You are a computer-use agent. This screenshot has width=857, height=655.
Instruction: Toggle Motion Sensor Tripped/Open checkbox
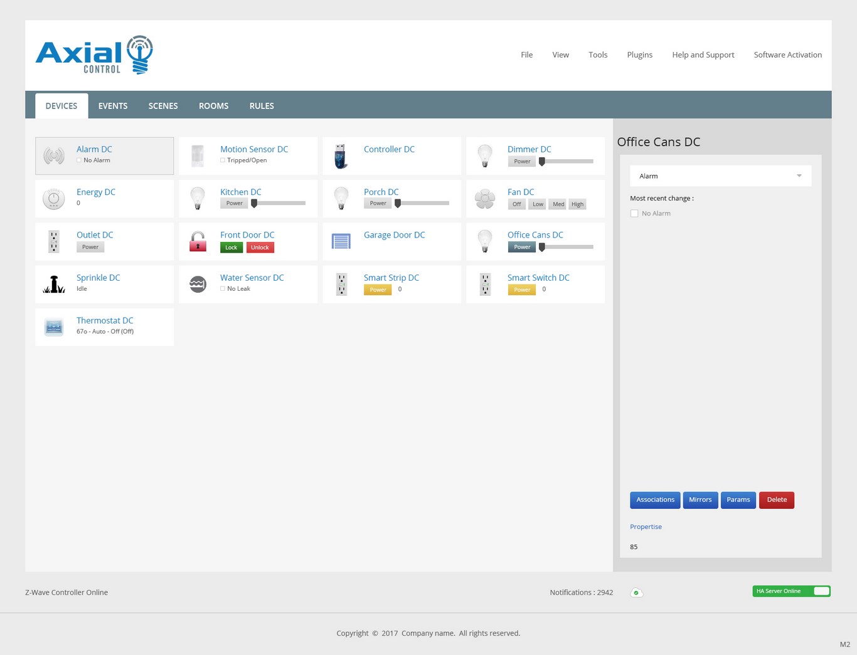(223, 160)
